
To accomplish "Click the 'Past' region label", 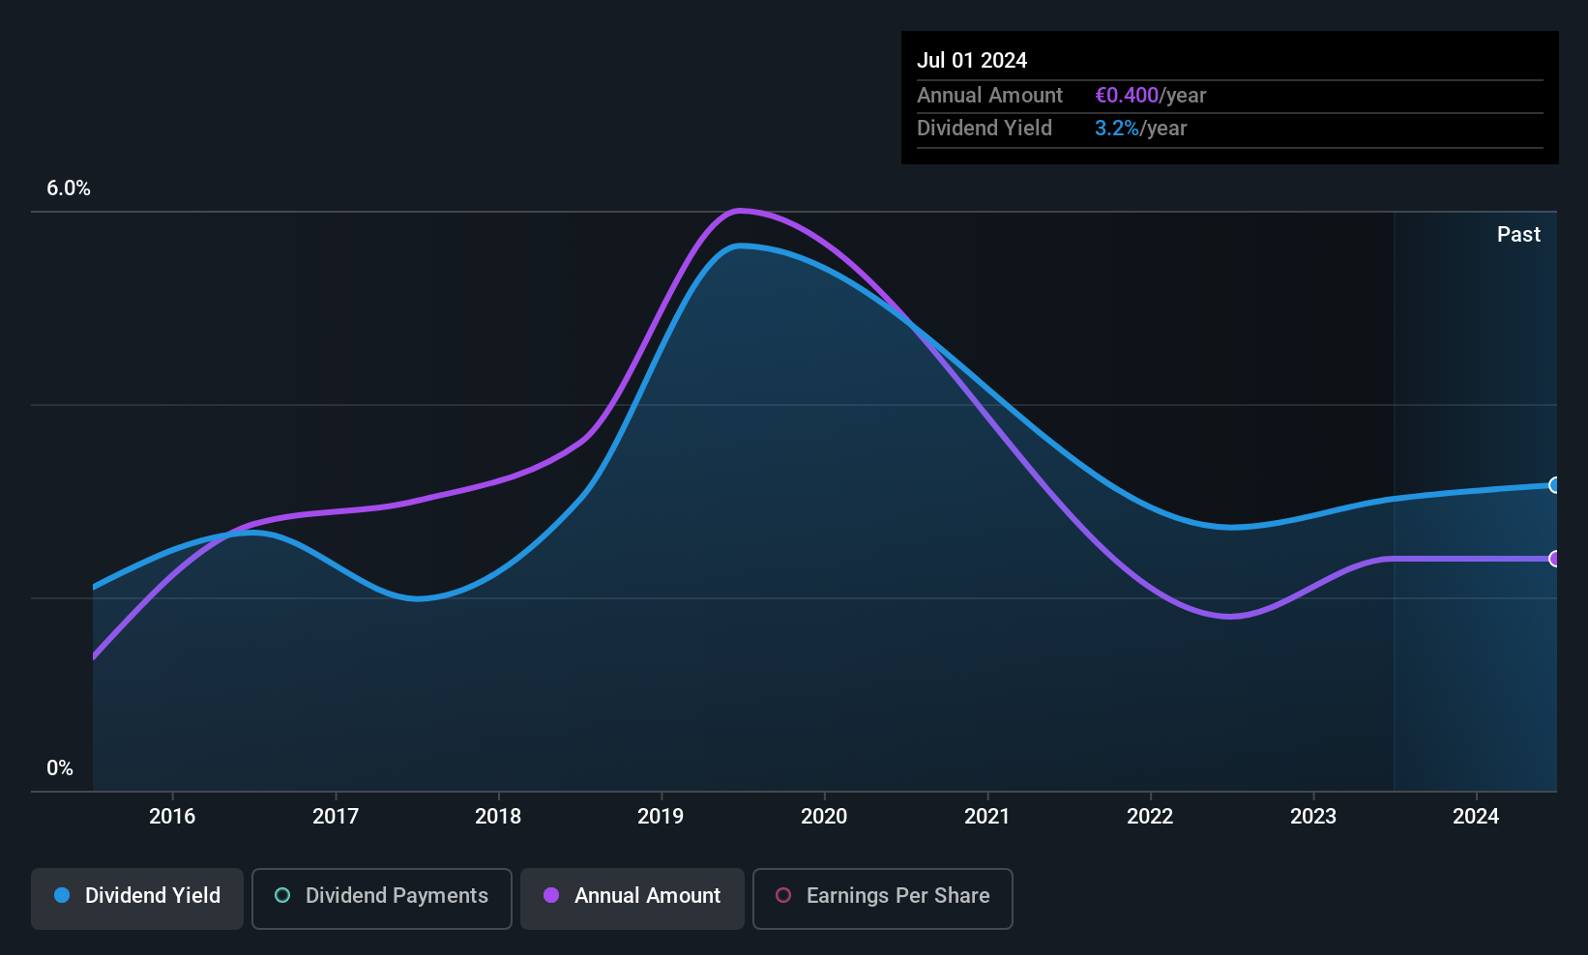I will point(1518,234).
